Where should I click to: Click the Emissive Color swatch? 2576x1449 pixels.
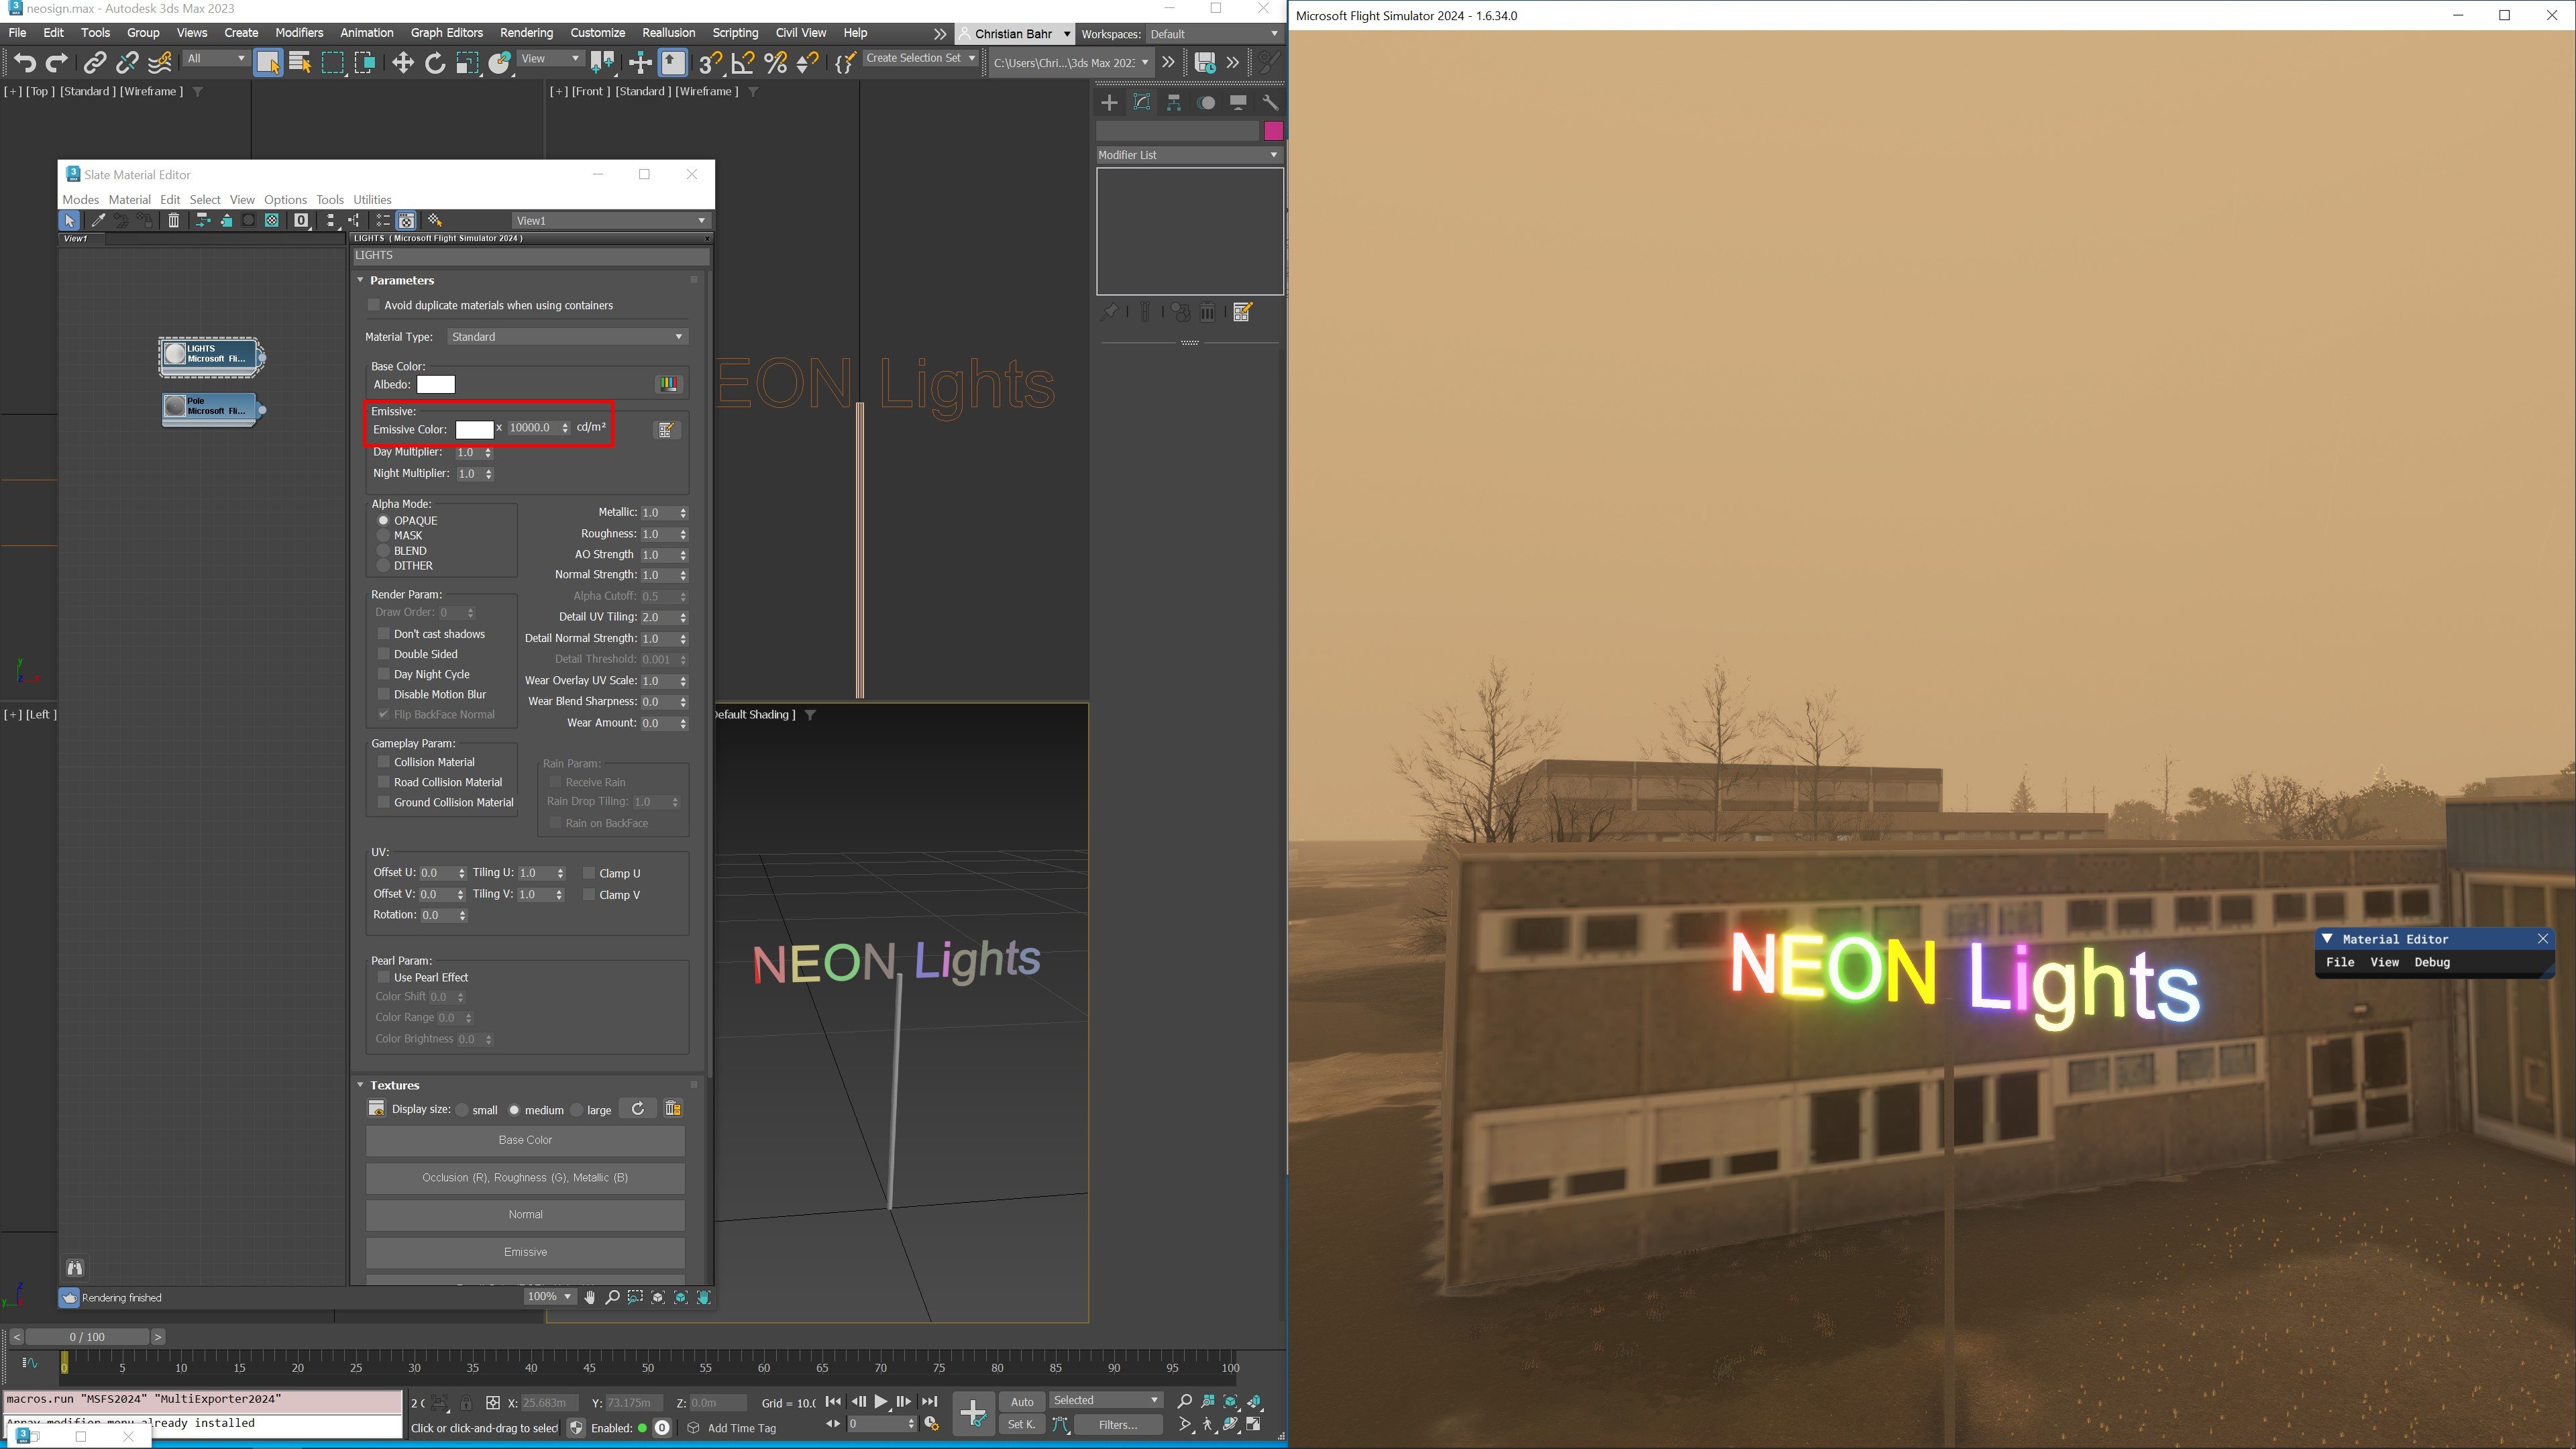(x=474, y=429)
